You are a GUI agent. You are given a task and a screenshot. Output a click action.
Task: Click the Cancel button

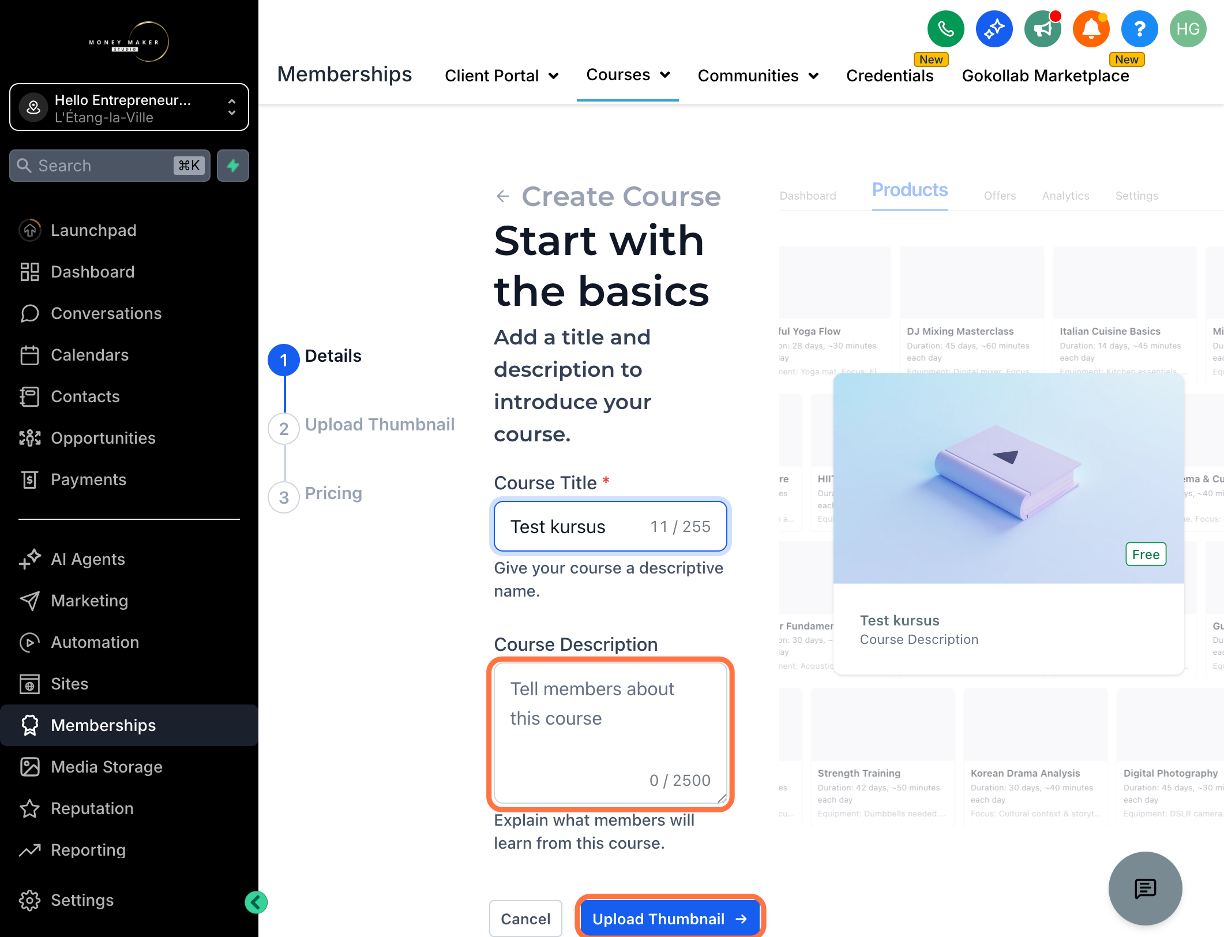click(525, 919)
